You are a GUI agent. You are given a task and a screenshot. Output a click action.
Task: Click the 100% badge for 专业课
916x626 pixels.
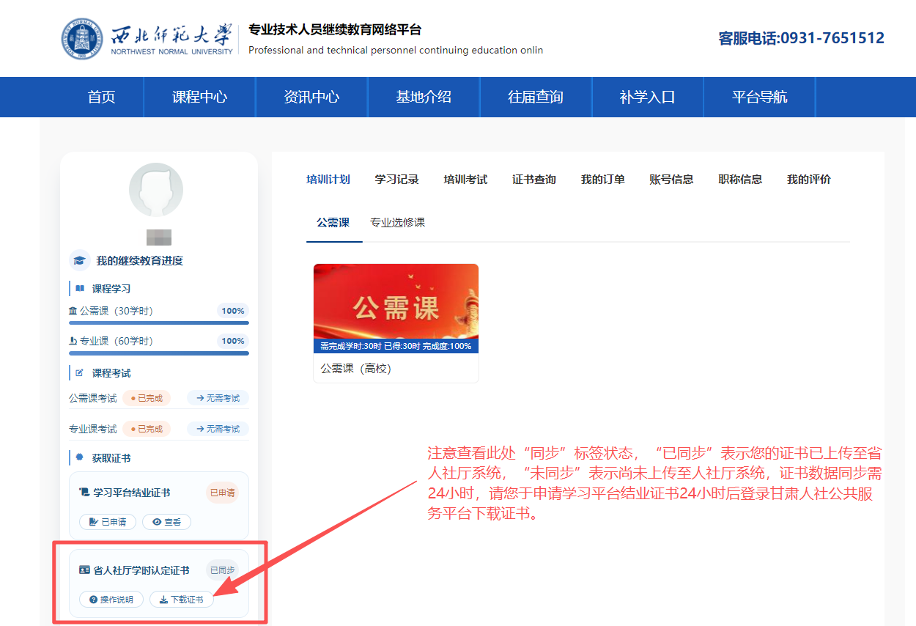click(x=233, y=341)
